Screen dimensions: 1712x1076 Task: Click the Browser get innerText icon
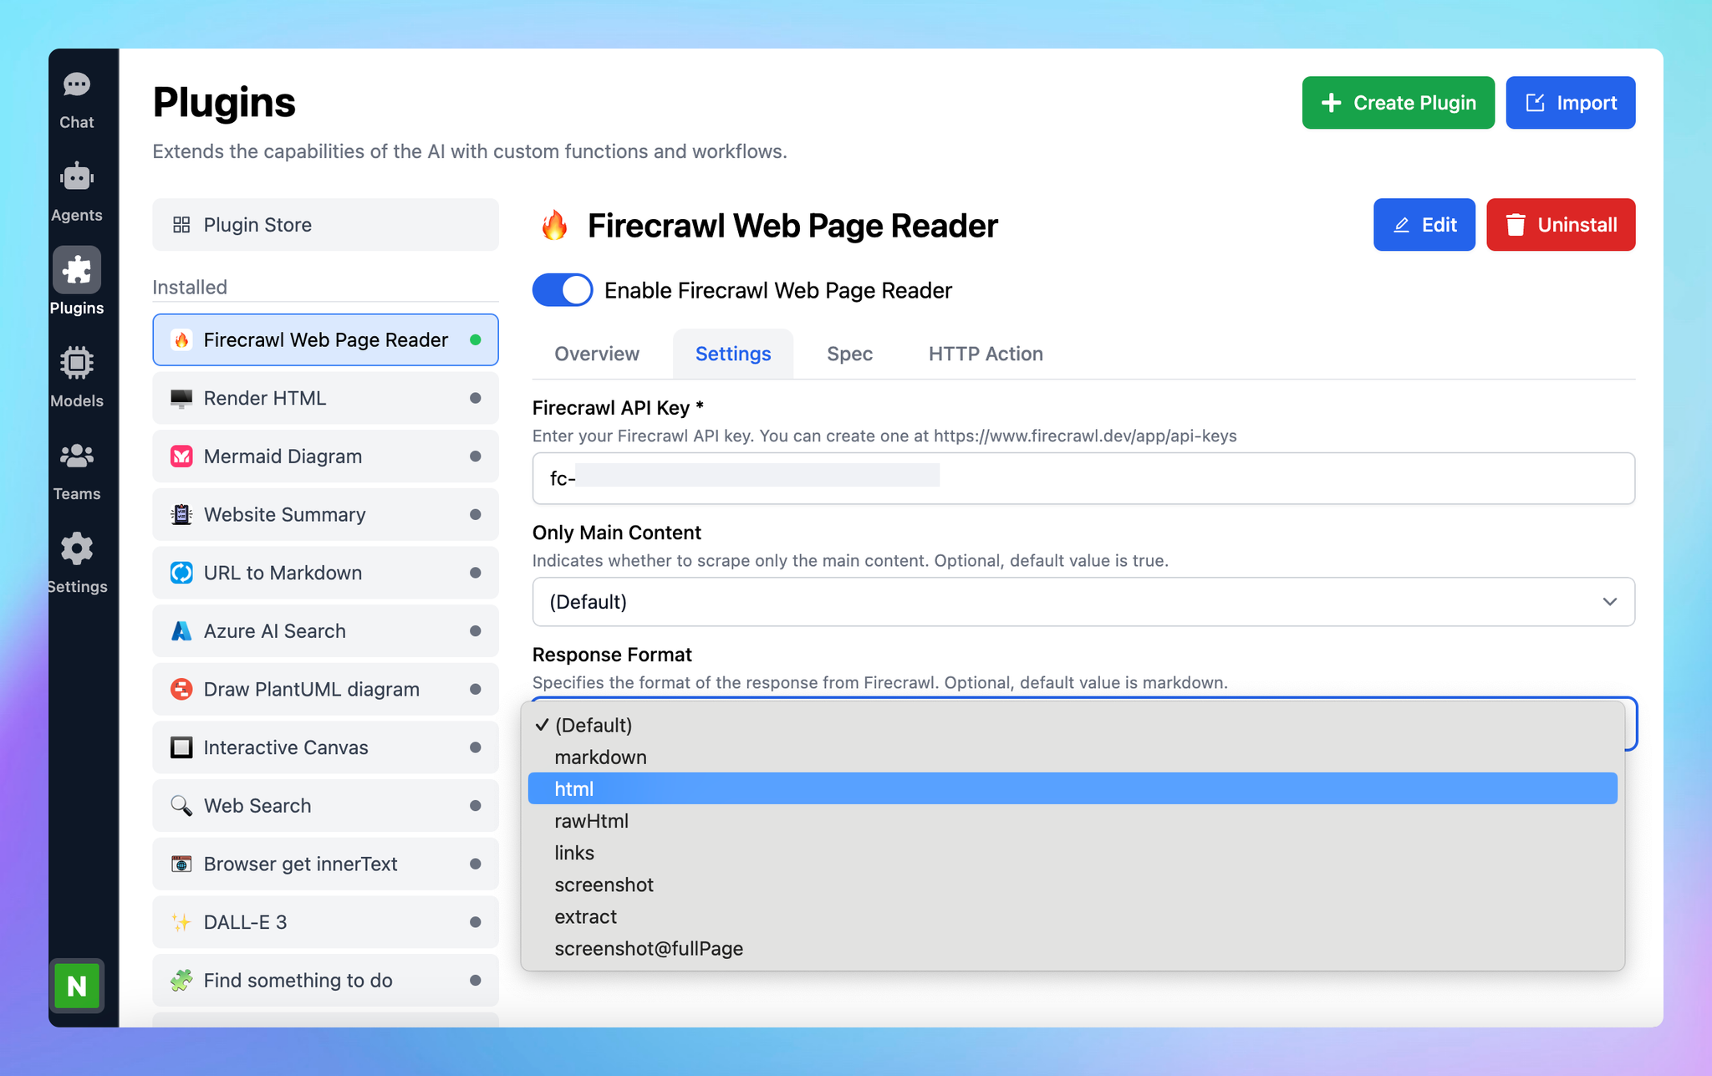click(x=181, y=864)
